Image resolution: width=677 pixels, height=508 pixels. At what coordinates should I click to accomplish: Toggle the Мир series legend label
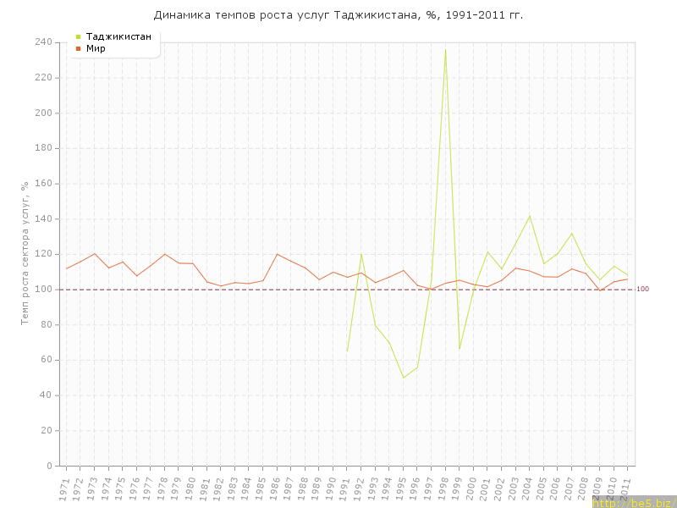pyautogui.click(x=96, y=49)
